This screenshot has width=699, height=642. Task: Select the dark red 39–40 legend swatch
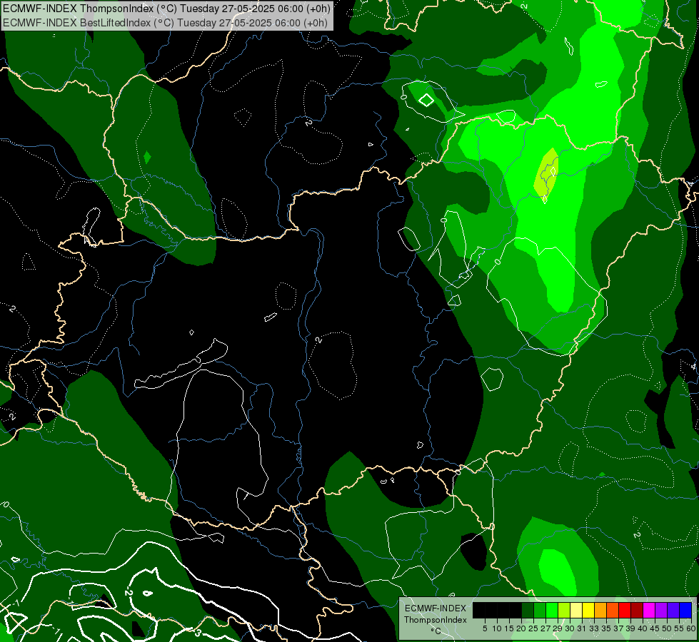click(637, 610)
